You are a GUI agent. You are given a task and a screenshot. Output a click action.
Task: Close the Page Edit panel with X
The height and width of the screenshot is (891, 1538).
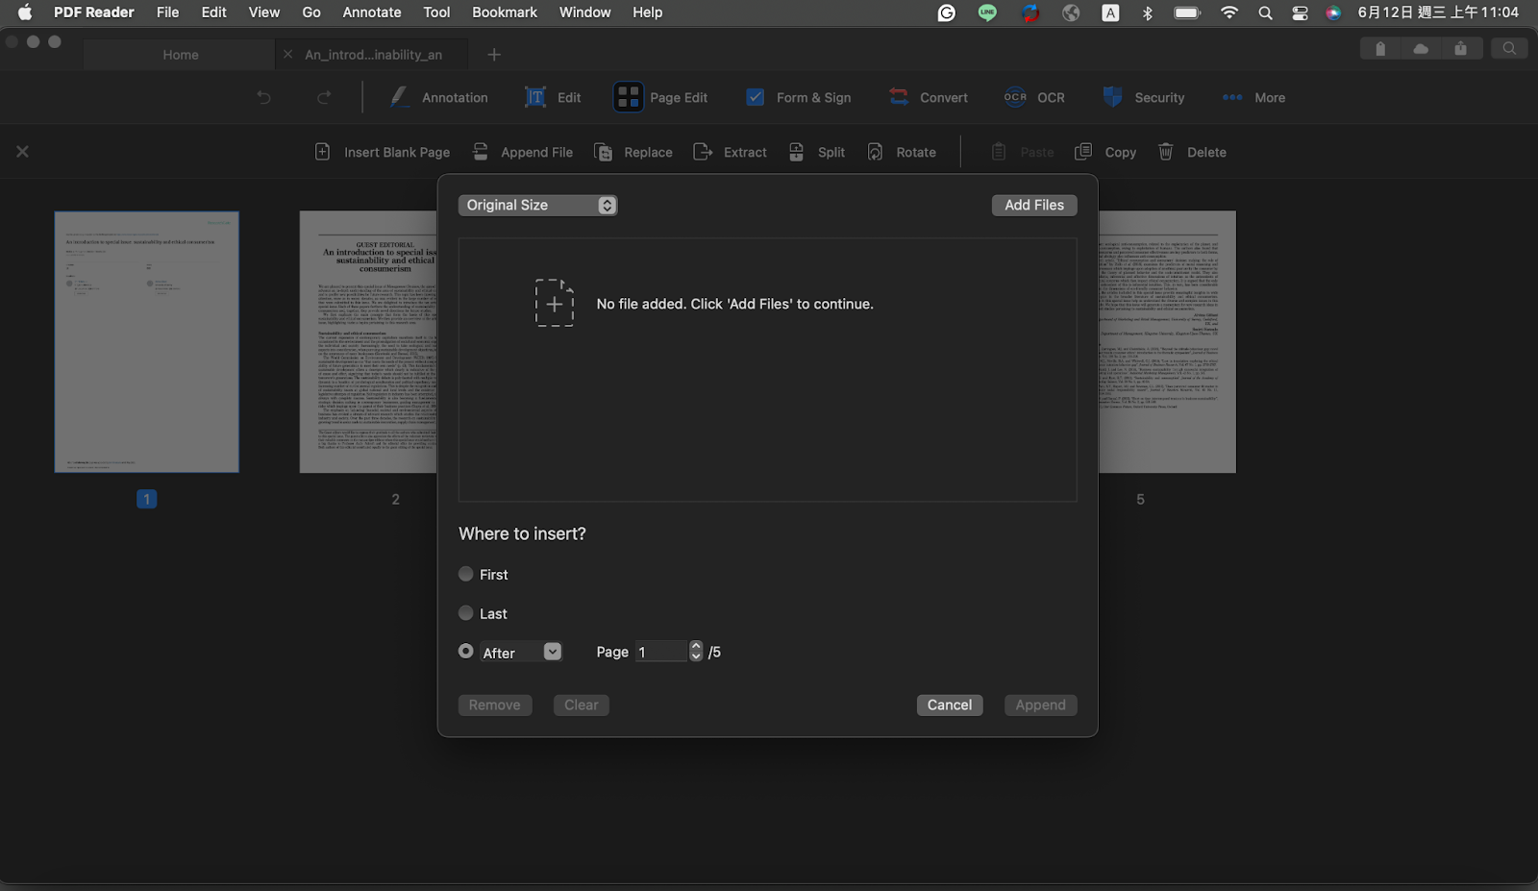pyautogui.click(x=22, y=152)
